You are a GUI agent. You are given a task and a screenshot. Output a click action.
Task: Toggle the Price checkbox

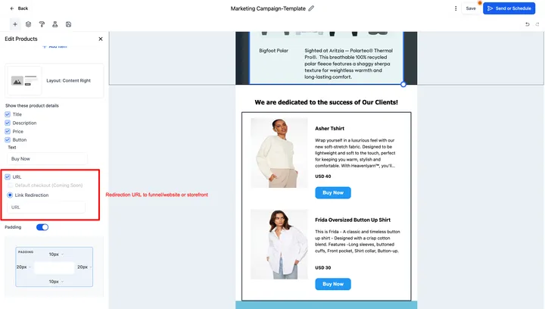(x=8, y=131)
